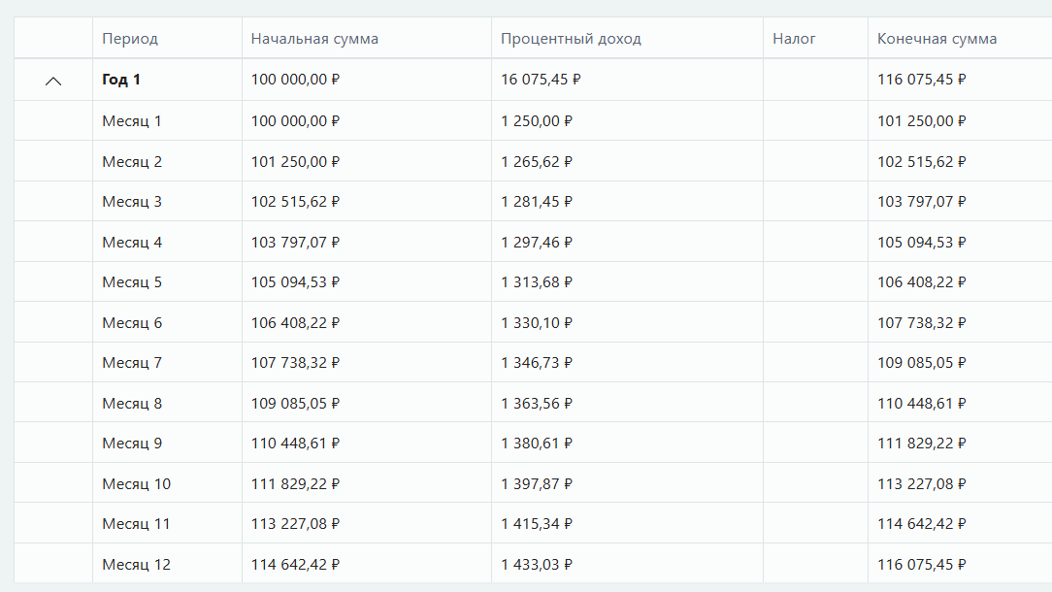Click Месяц 7 ending amount 109 085,05 ₽
1052x592 pixels.
point(922,363)
